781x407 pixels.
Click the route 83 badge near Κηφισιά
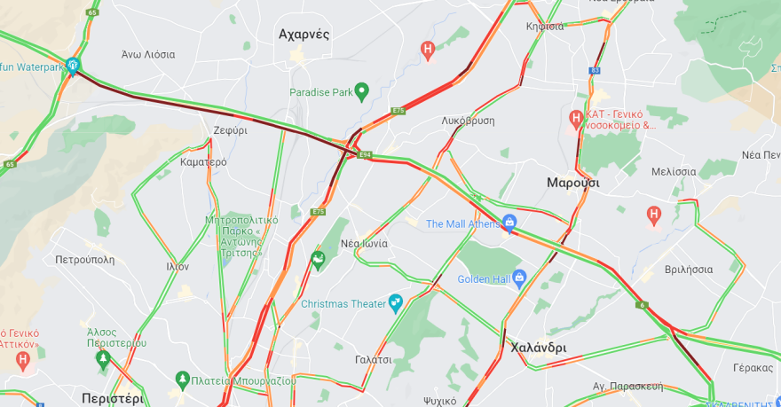[595, 71]
